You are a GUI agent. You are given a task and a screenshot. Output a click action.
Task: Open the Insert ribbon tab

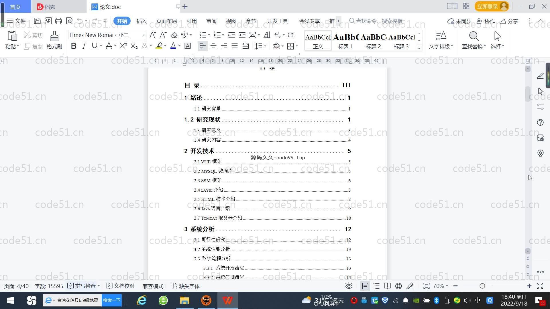coord(142,21)
